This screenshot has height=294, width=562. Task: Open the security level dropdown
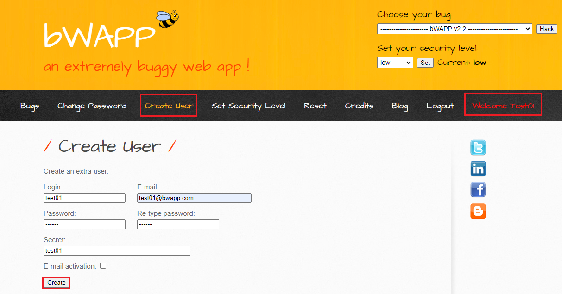point(395,63)
